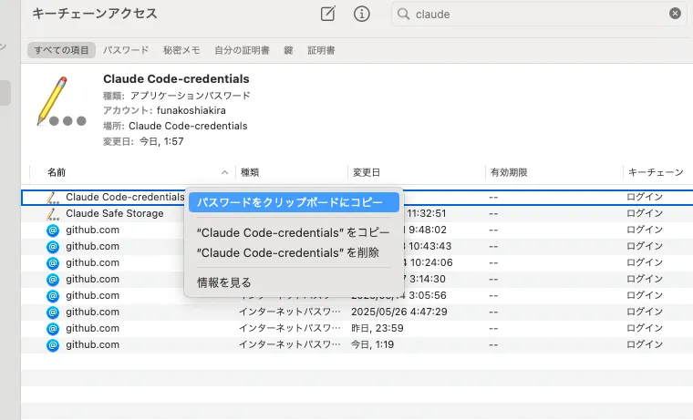693x420 pixels.
Task: Click the pencil icon beside Claude Safe Storage
Action: pos(53,213)
